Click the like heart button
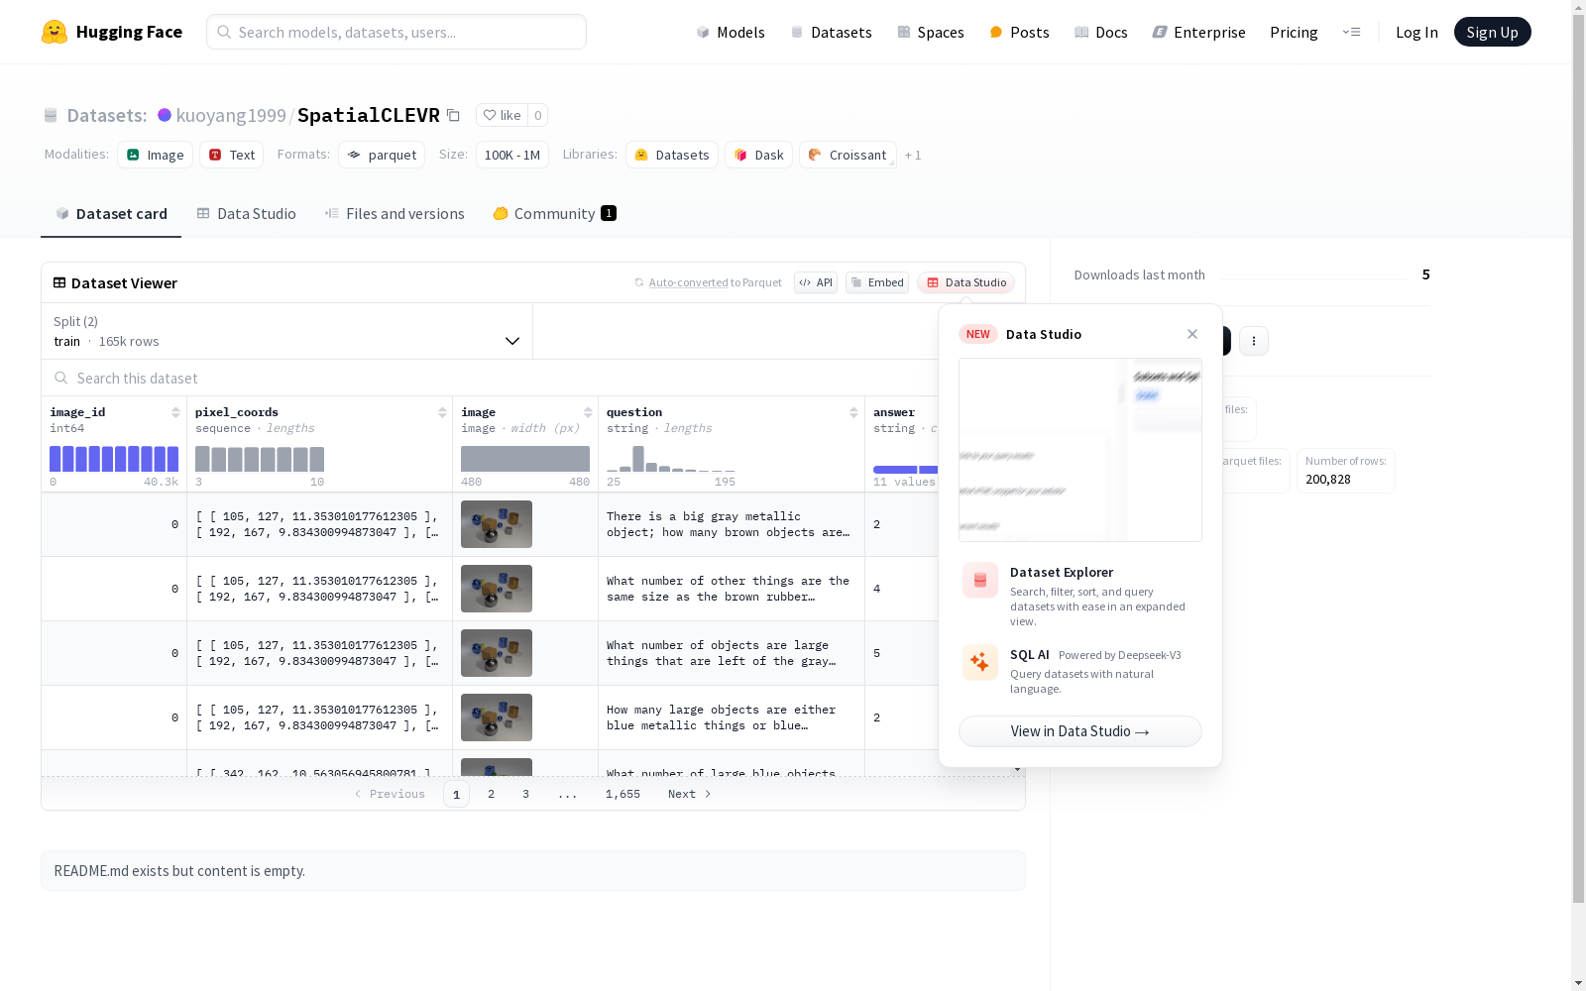Viewport: 1586px width, 991px height. pyautogui.click(x=502, y=115)
